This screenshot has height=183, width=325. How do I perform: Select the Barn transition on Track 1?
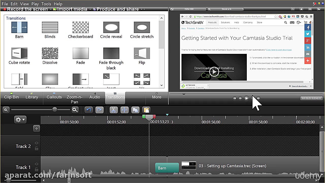(167, 168)
